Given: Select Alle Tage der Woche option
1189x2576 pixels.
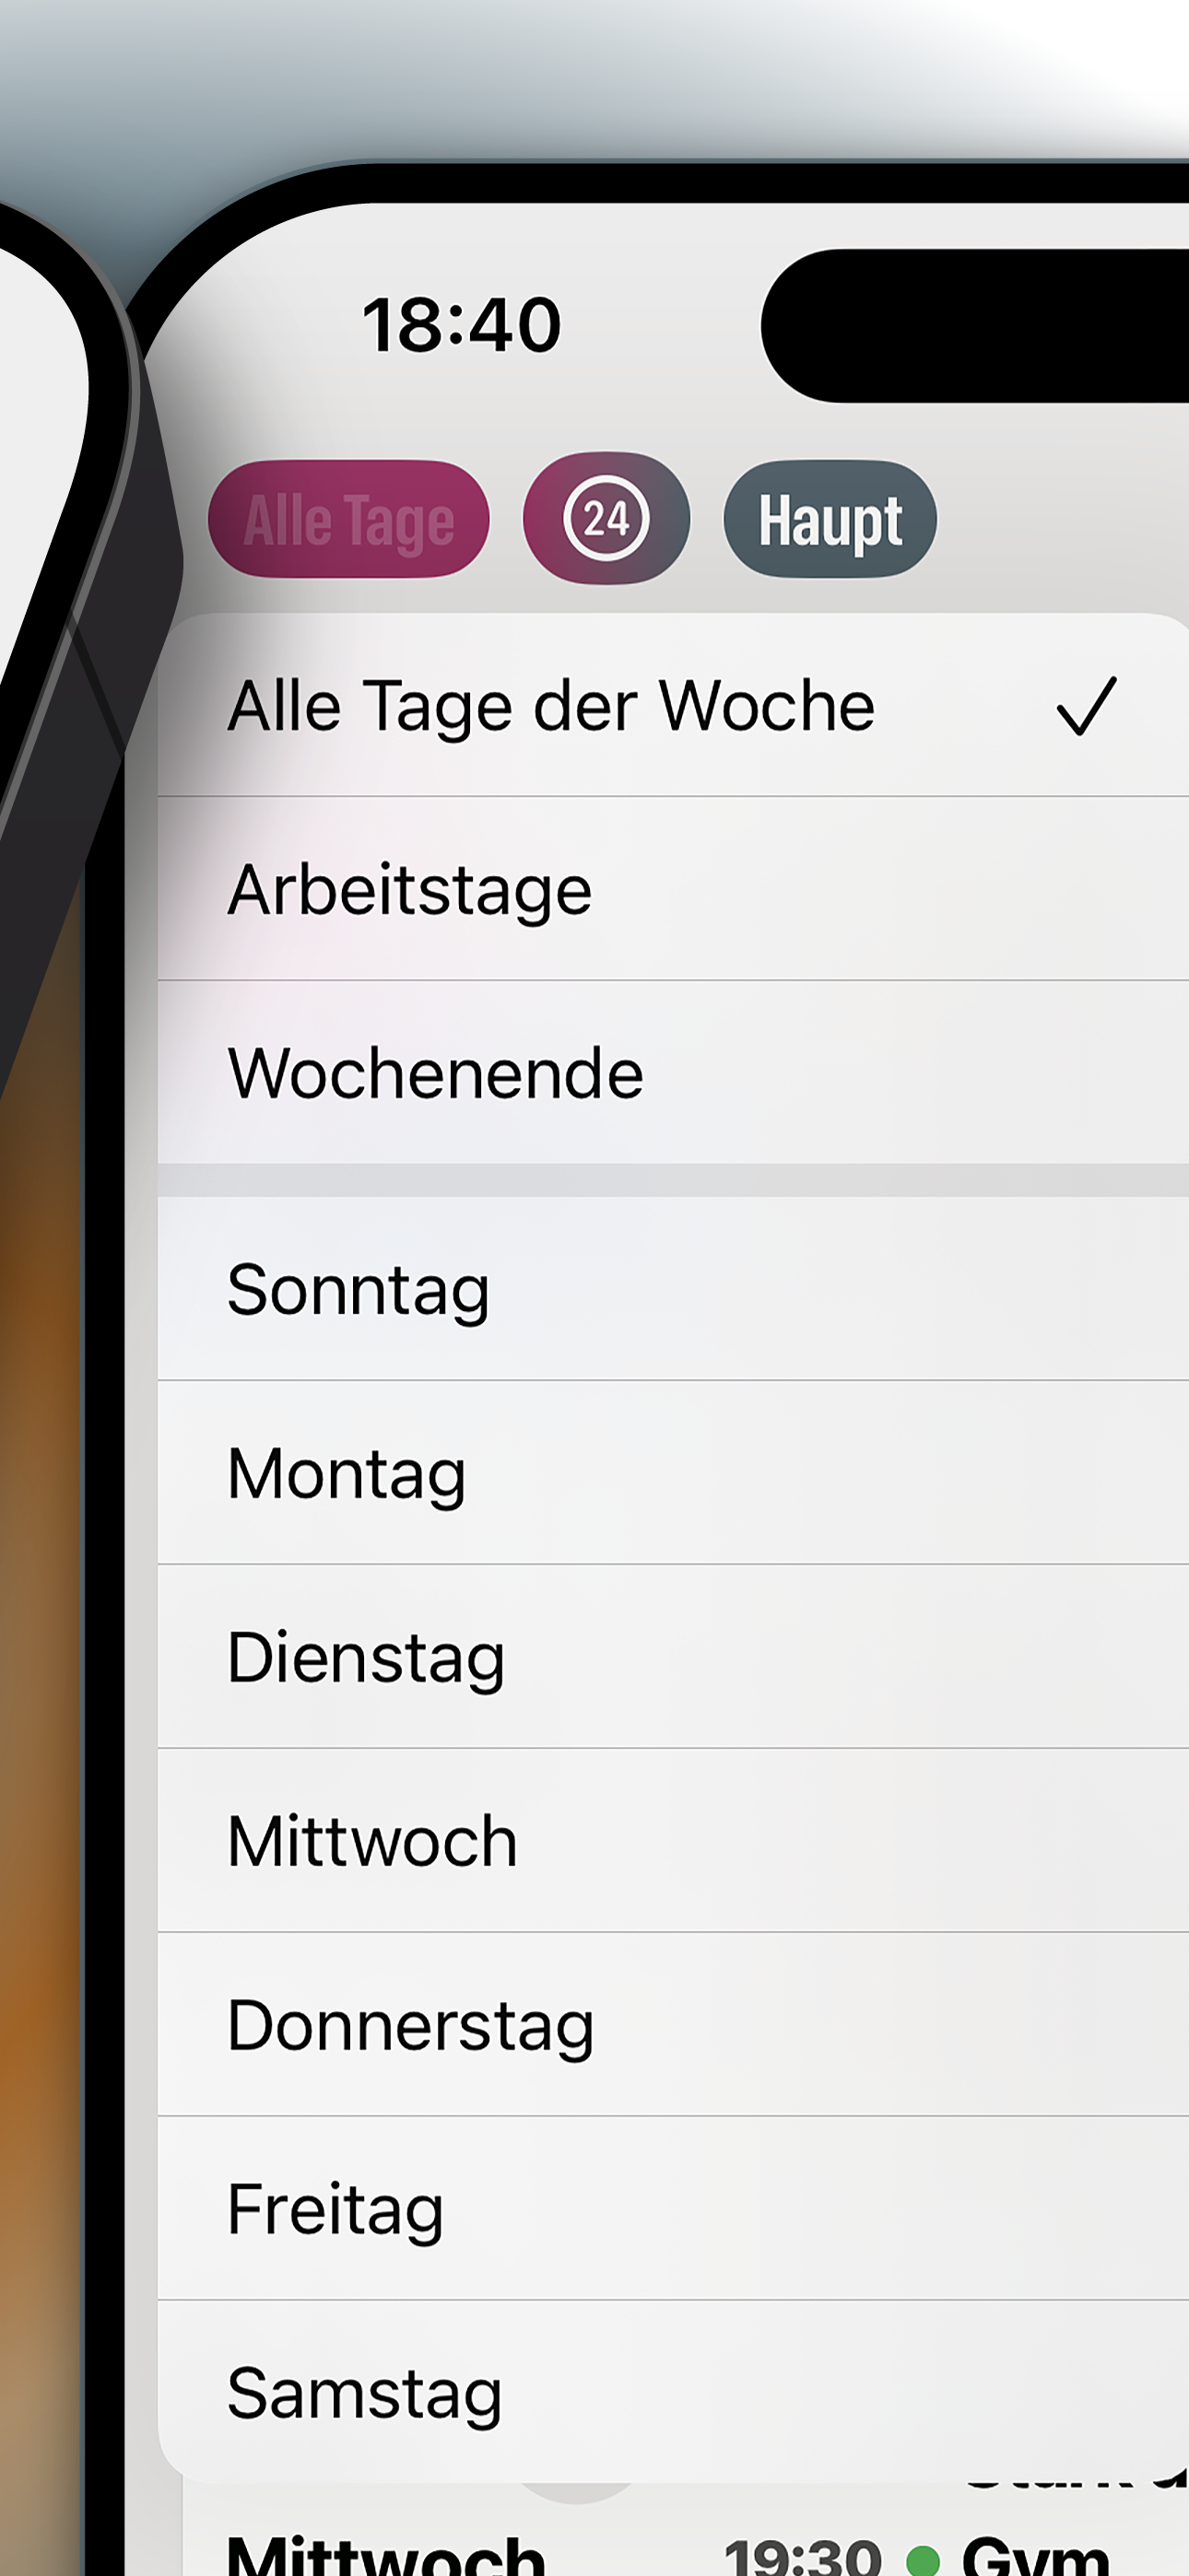Looking at the screenshot, I should pos(673,706).
